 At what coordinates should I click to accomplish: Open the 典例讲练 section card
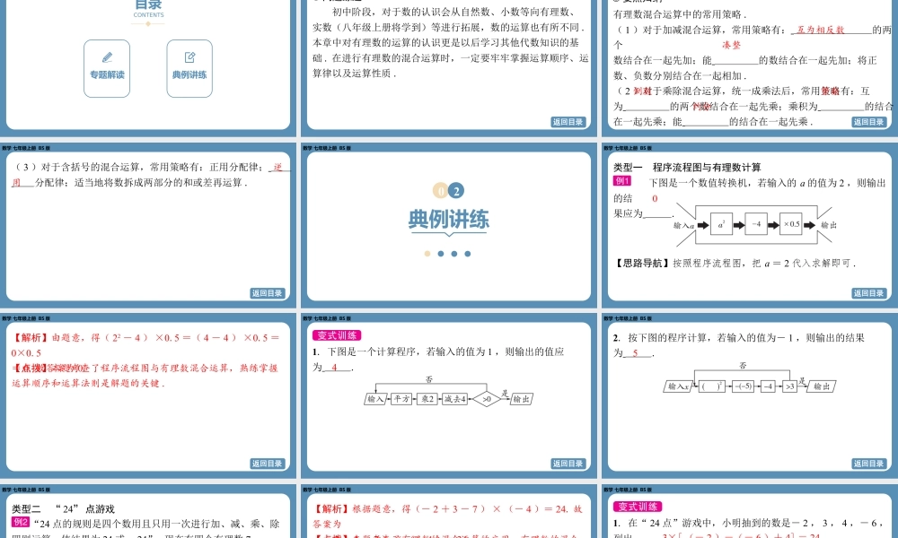tap(189, 67)
